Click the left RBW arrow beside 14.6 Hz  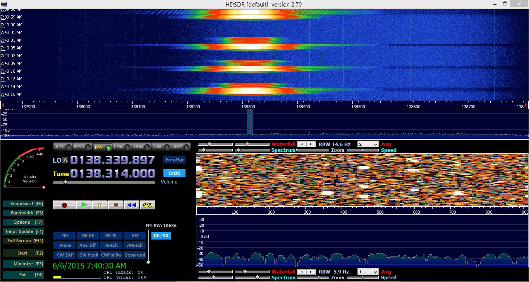click(302, 144)
